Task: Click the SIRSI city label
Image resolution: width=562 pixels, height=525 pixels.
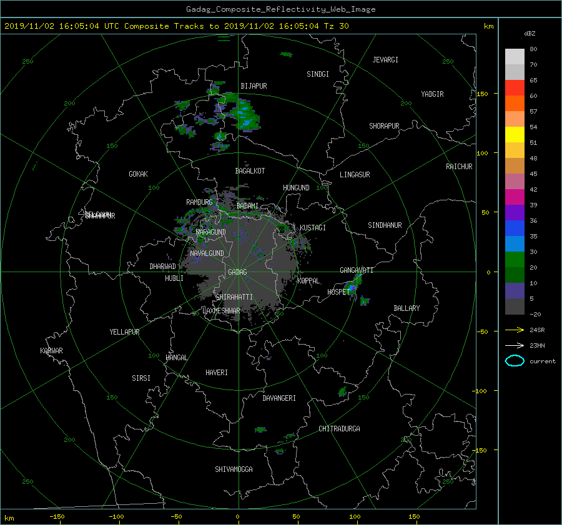Action: (x=141, y=378)
